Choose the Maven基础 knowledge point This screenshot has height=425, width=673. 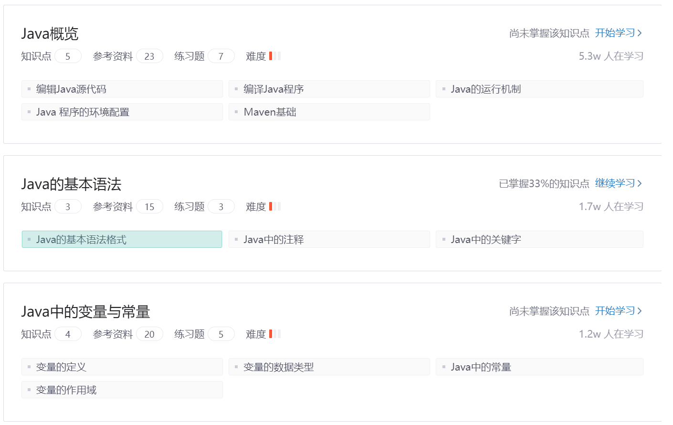329,112
